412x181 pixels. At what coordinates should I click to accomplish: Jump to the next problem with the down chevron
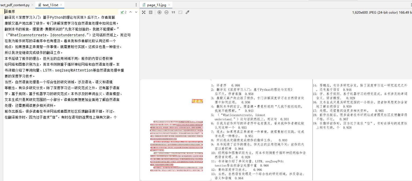[x=136, y=12]
